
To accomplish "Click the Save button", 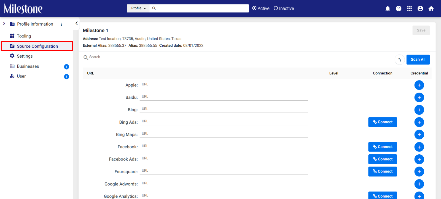I will 421,30.
